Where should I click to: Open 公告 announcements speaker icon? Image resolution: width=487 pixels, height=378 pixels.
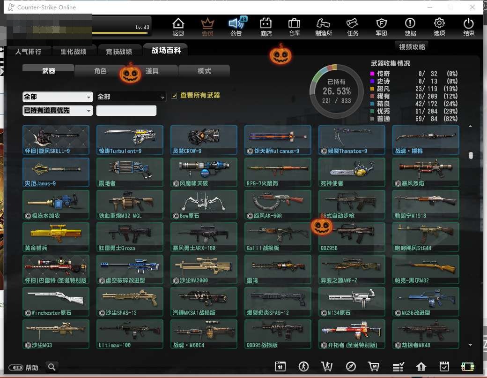click(x=236, y=27)
